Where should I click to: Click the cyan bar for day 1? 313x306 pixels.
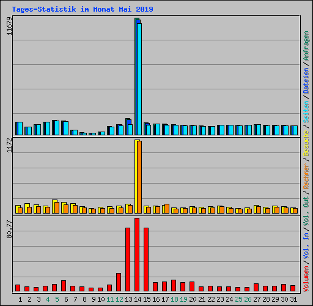[x=20, y=129]
